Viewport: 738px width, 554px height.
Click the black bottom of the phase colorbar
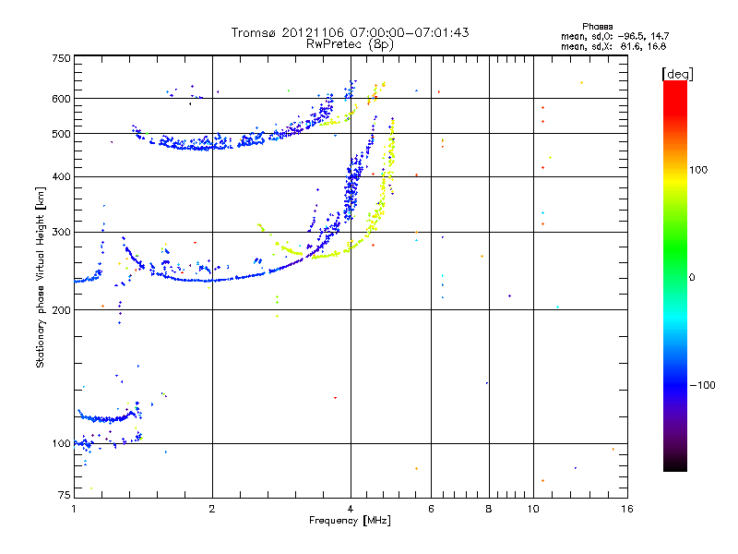coord(675,464)
